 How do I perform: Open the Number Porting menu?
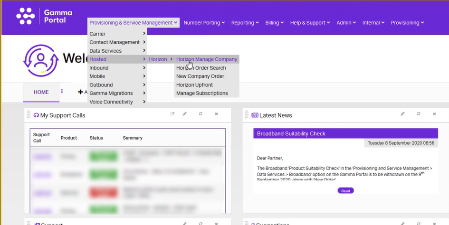point(204,23)
